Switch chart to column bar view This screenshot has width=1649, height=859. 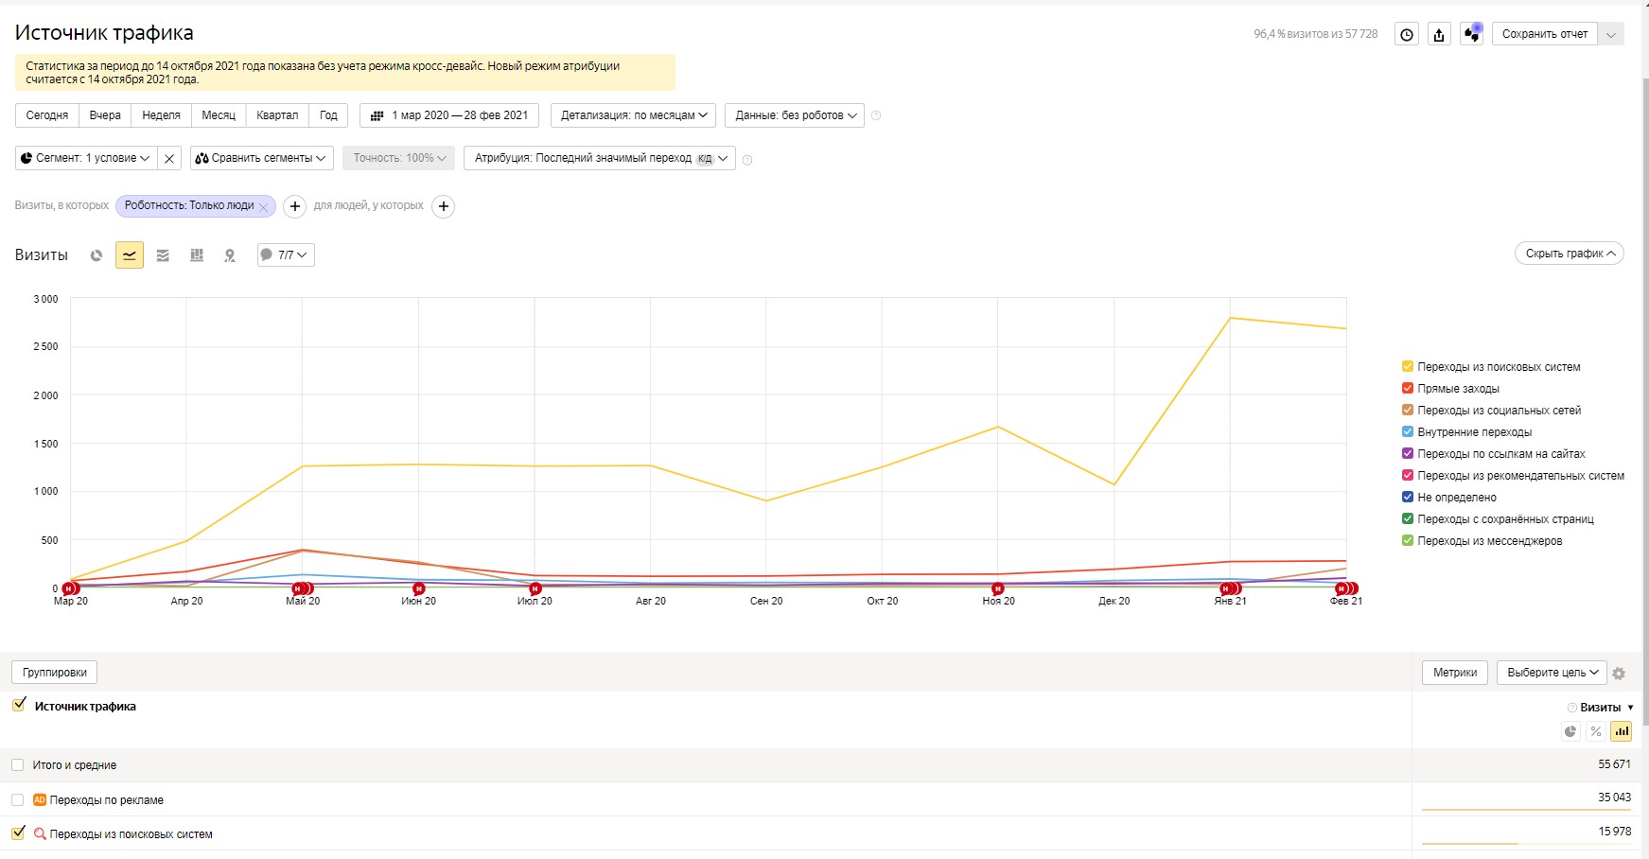197,255
